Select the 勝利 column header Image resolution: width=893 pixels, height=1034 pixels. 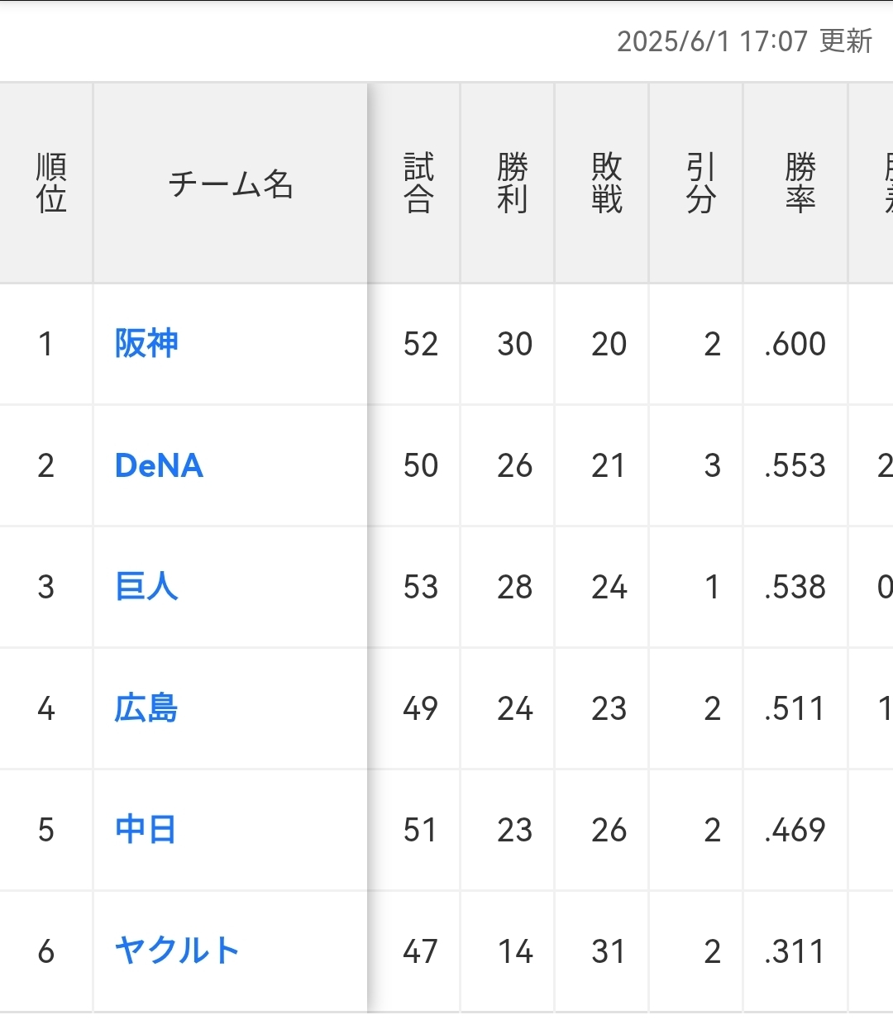(513, 183)
